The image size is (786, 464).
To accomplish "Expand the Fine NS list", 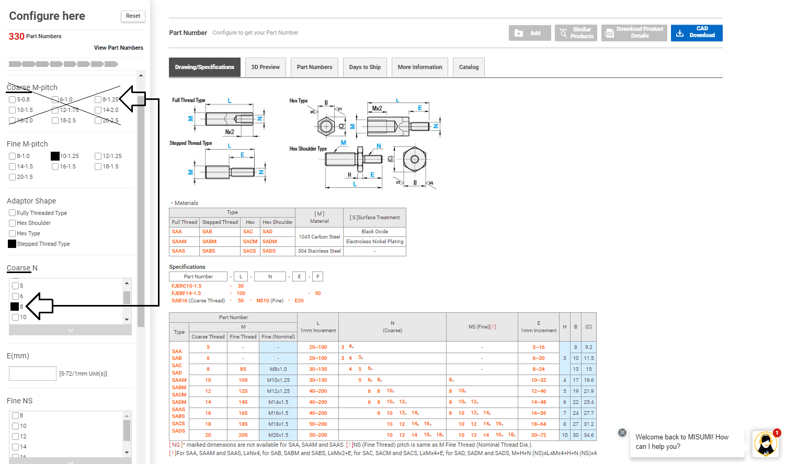I will [71, 461].
